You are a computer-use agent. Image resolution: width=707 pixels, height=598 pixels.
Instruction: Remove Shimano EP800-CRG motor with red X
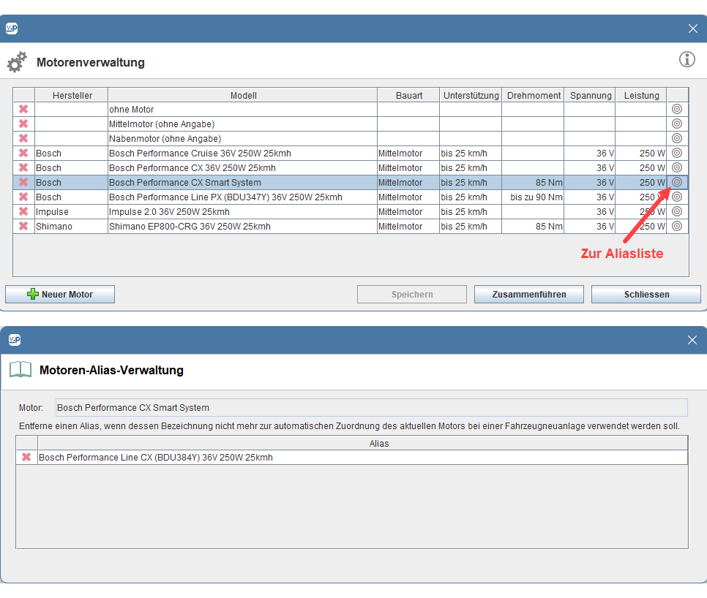(23, 226)
